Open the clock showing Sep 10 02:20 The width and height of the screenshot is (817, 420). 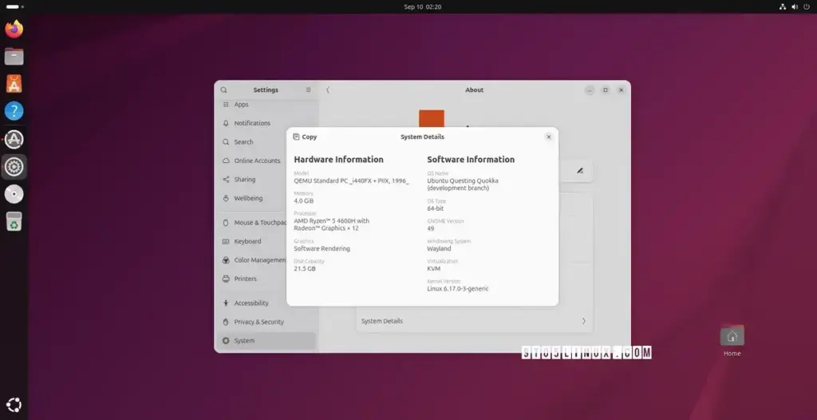[423, 6]
